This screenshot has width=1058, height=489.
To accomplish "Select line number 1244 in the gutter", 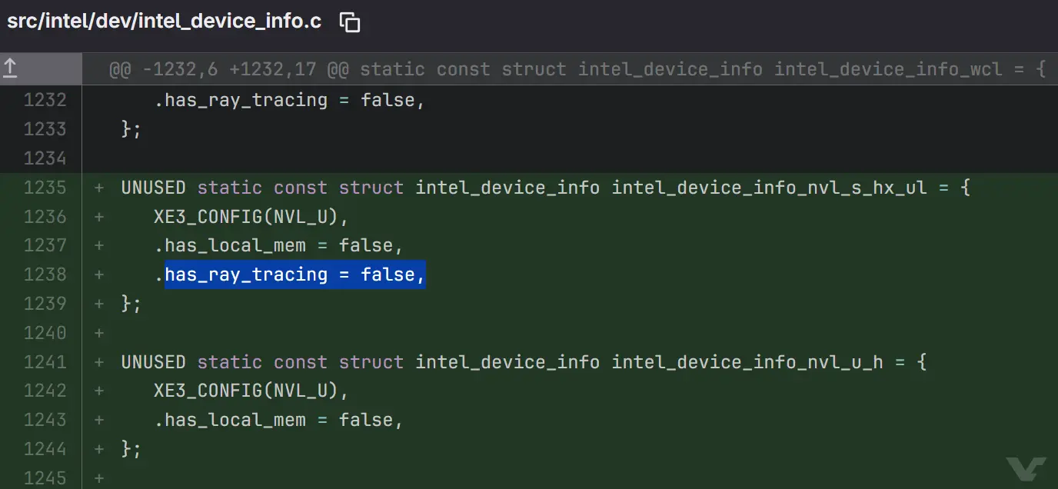I will 45,449.
